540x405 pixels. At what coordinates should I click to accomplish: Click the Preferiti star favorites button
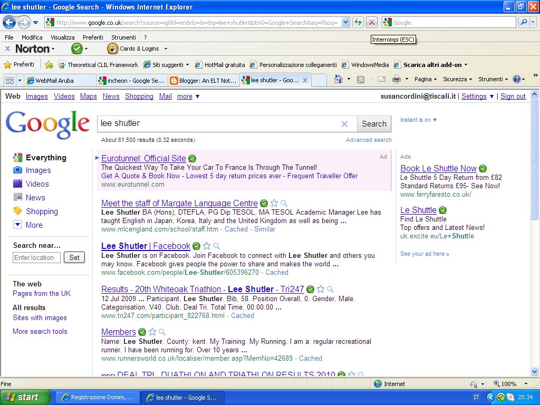[20, 64]
